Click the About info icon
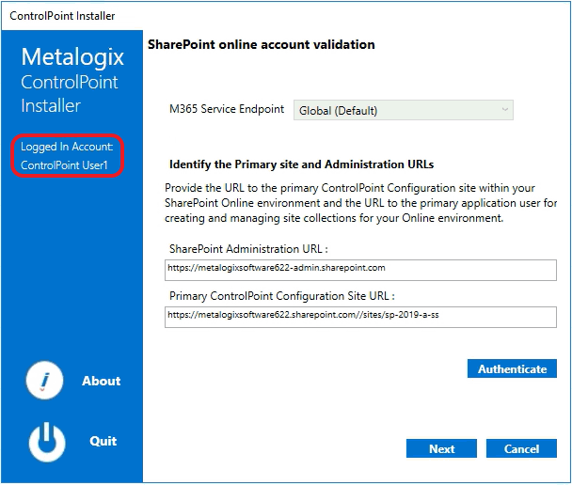The width and height of the screenshot is (572, 485). [44, 381]
